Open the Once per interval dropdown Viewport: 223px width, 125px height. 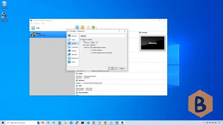click(94, 42)
